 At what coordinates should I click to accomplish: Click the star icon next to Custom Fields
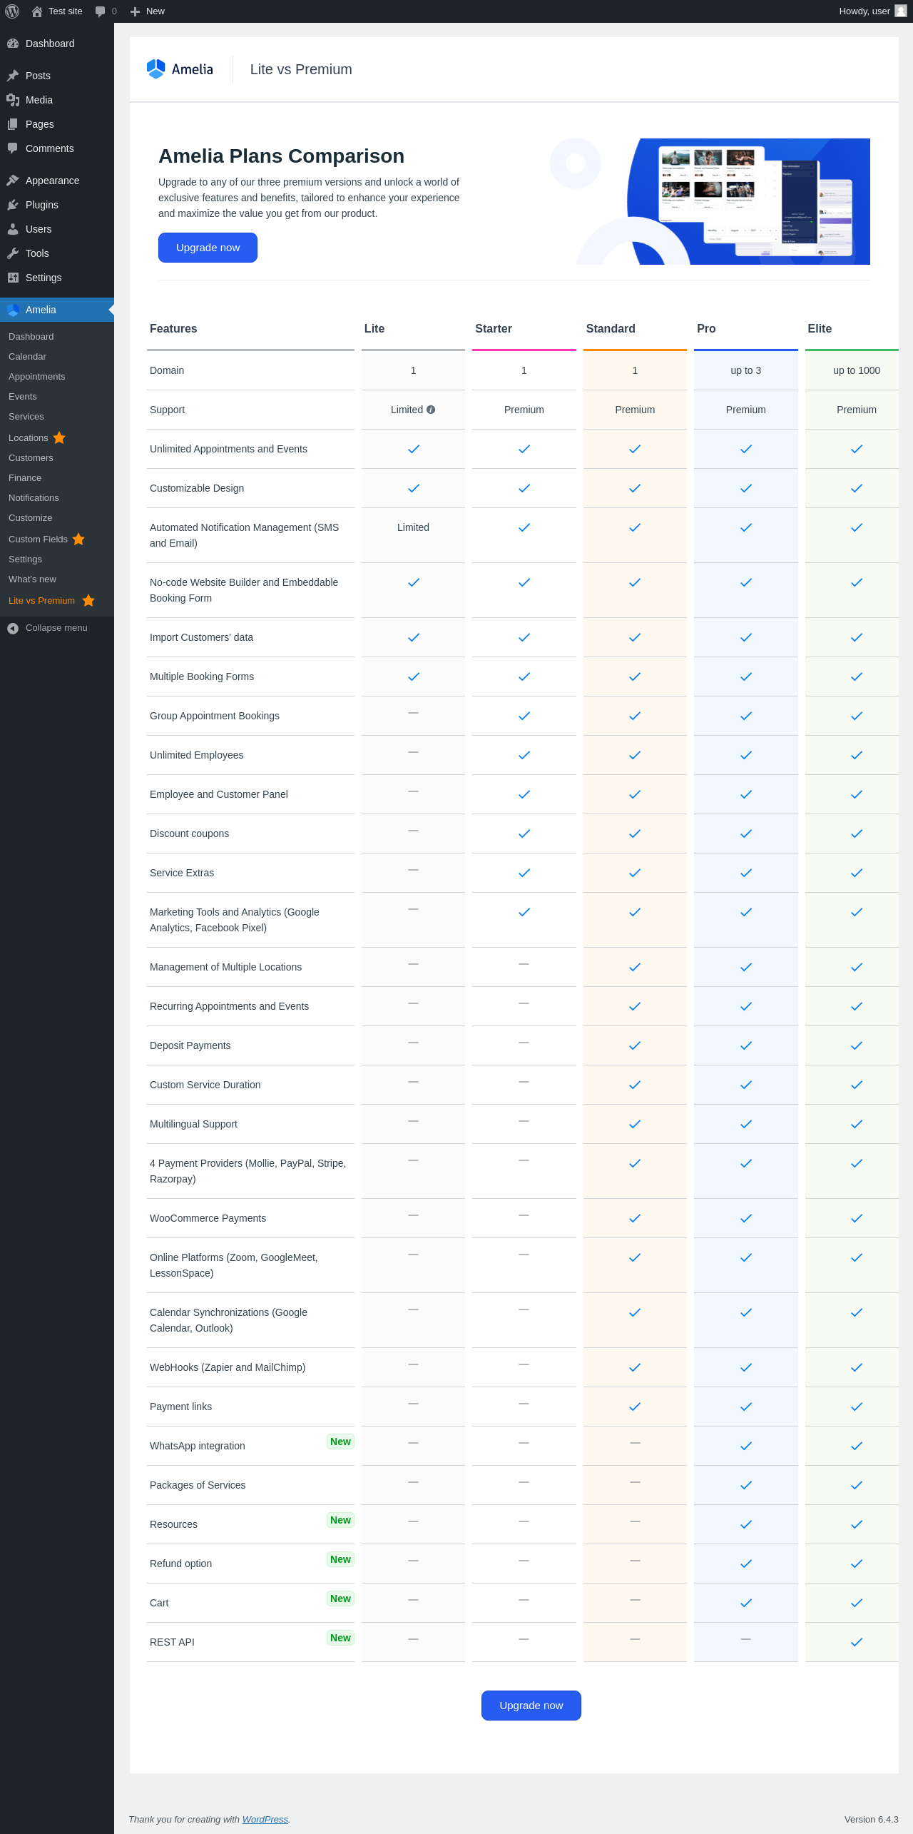(x=78, y=539)
